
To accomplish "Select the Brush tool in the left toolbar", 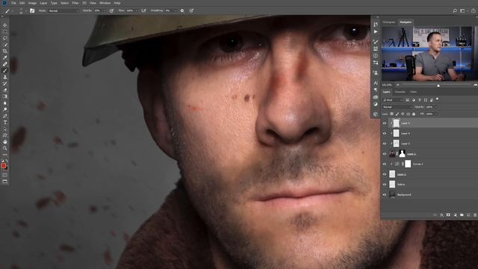I will pos(5,70).
